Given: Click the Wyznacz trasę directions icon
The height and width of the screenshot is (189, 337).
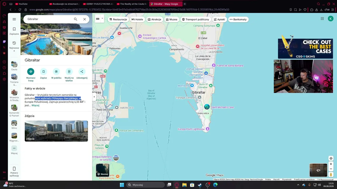Looking at the screenshot, I should (x=31, y=71).
